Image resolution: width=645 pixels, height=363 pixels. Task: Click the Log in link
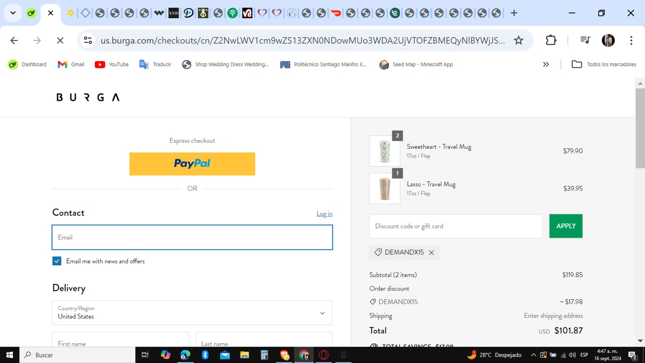(x=324, y=214)
